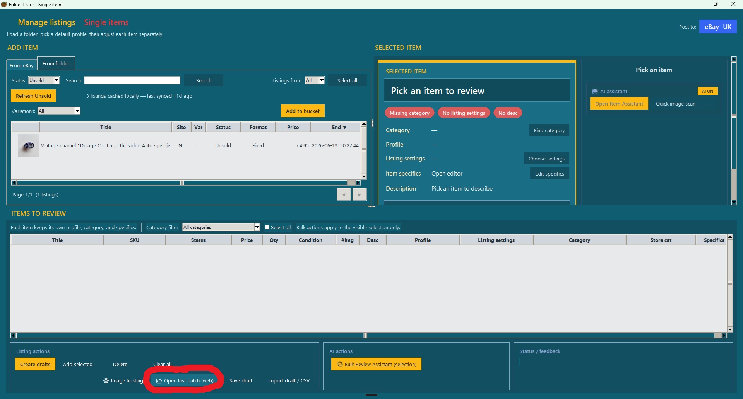Screen dimensions: 743x399
Task: Toggle the AI ON switch
Action: tap(707, 91)
